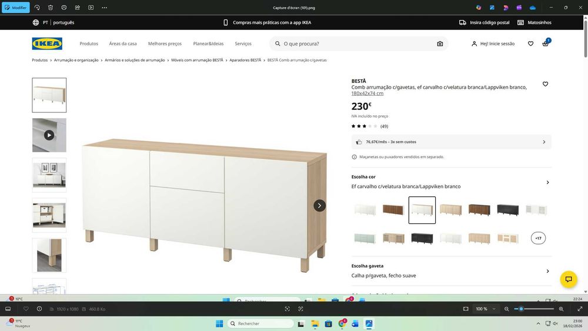Screen dimensions: 588x331
Task: Delete the image with trash icon
Action: (51, 8)
